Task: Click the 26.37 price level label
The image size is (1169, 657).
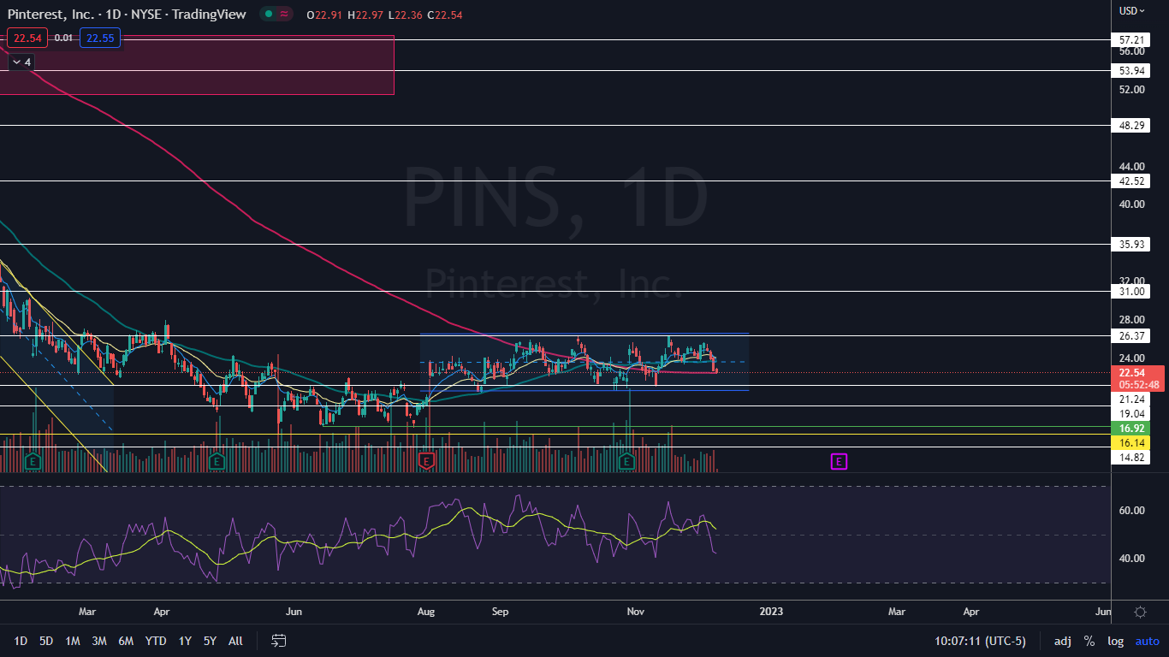Action: (1133, 335)
